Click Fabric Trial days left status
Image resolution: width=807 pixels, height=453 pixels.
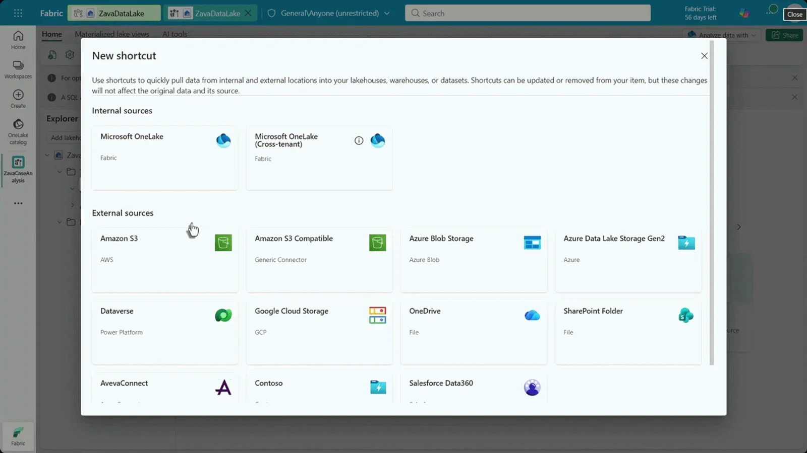click(x=701, y=13)
